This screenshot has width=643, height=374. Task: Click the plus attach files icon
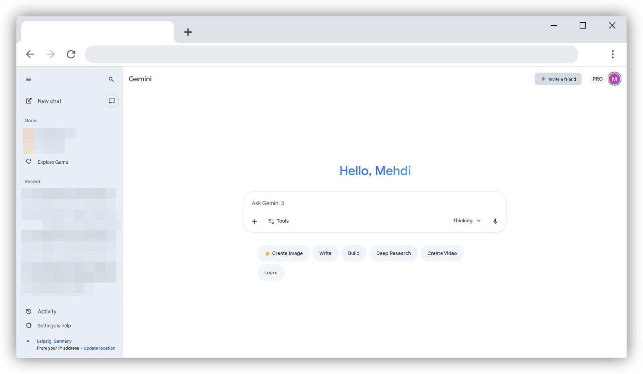click(255, 221)
